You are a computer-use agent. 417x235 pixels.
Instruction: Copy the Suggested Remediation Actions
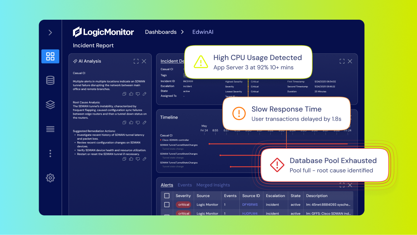[x=124, y=159]
